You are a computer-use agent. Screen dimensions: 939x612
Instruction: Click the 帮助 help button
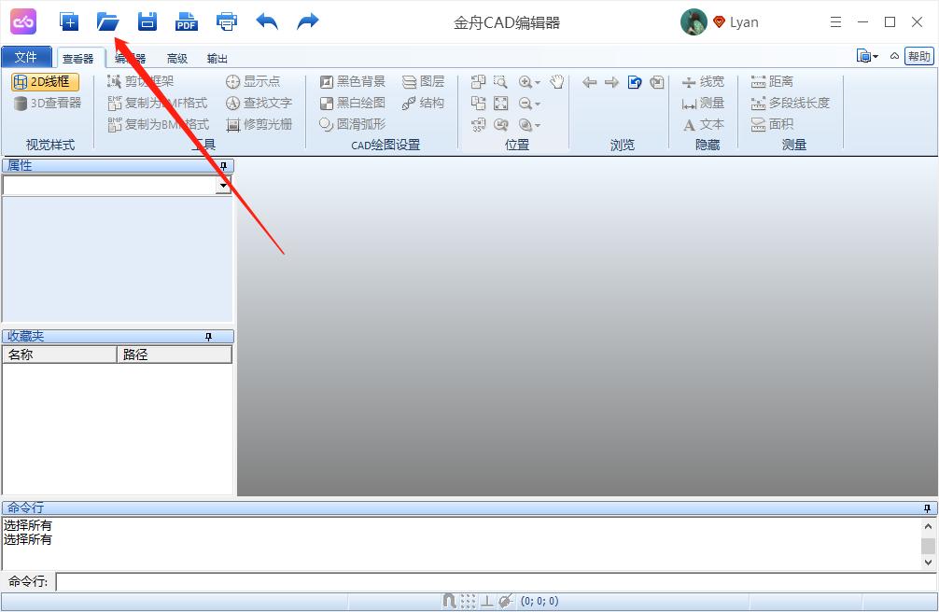[918, 56]
